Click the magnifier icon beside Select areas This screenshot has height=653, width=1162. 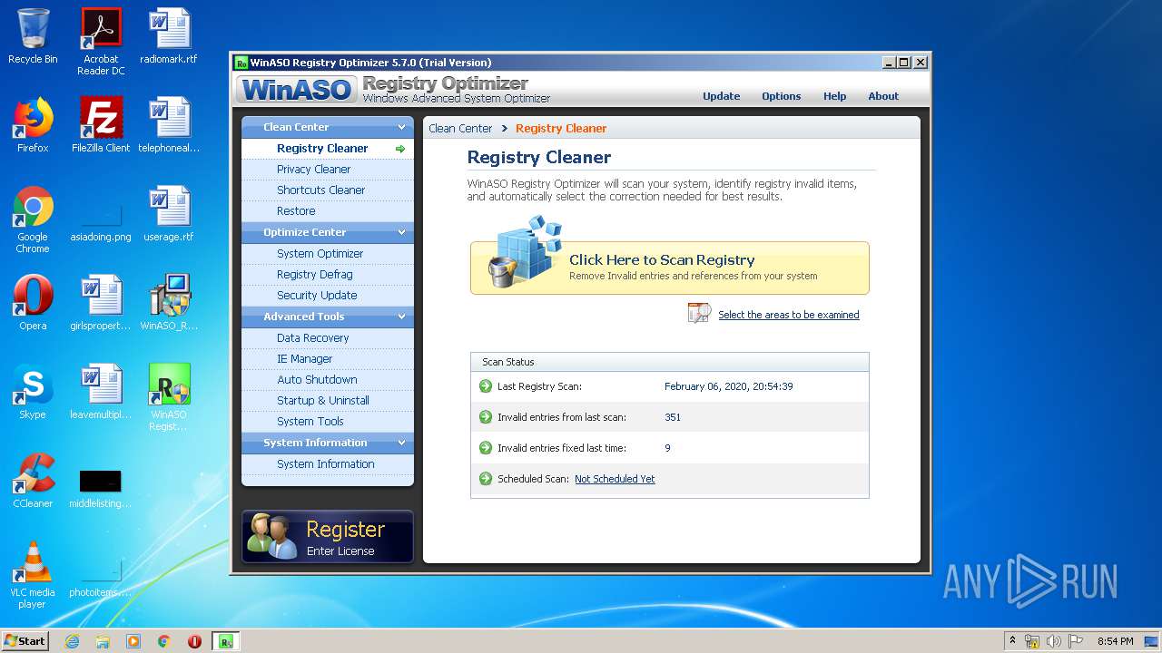pos(699,314)
